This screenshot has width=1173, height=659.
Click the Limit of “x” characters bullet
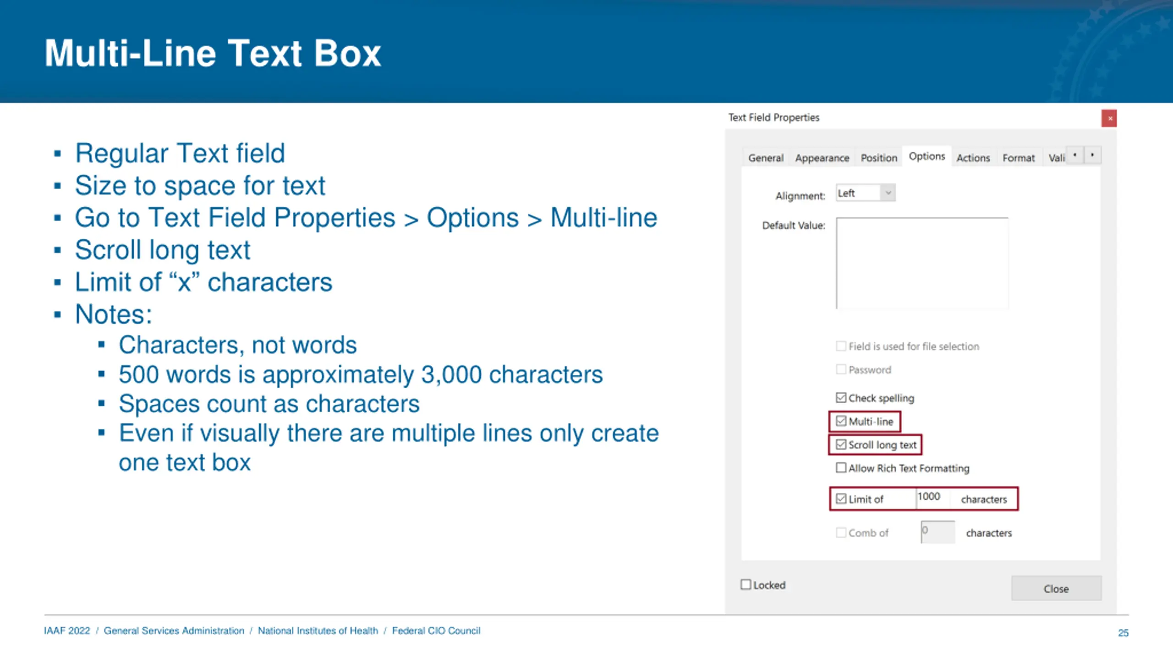click(203, 282)
